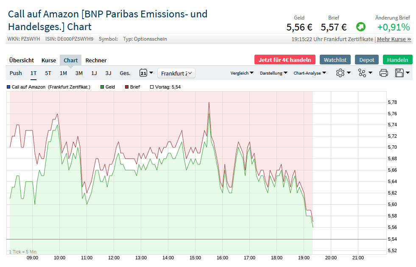Expand the Vergleich dropdown
Screen dimensions: 416x267
242,73
